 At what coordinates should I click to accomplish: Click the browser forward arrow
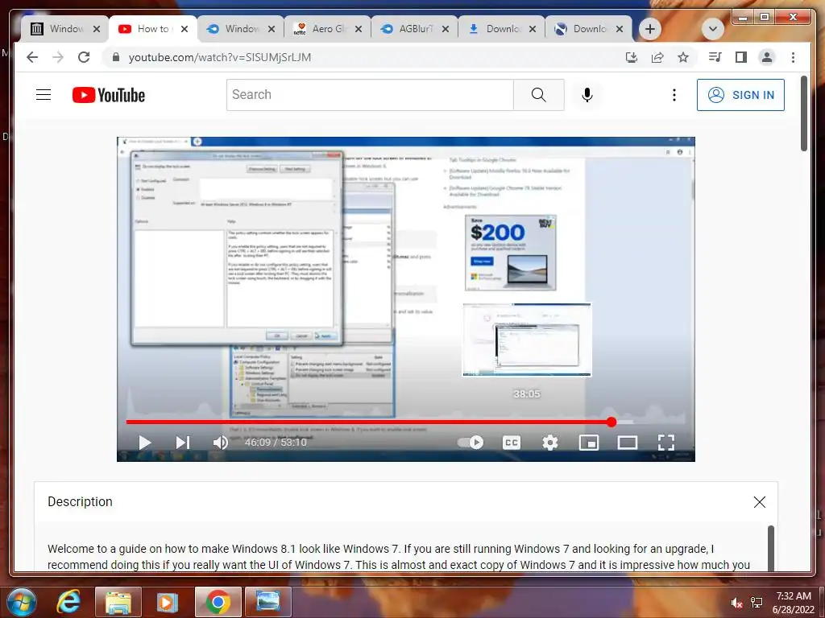tap(58, 57)
